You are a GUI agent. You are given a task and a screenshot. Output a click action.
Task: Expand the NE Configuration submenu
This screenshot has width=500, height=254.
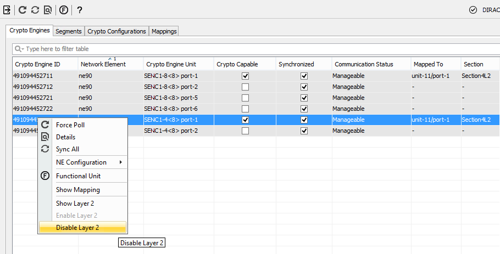[x=88, y=162]
